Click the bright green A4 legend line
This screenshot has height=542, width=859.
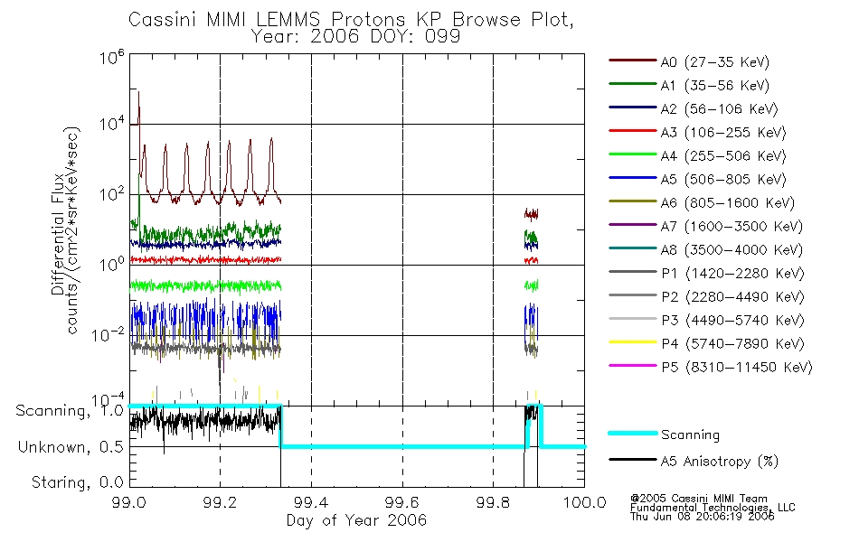(x=632, y=154)
